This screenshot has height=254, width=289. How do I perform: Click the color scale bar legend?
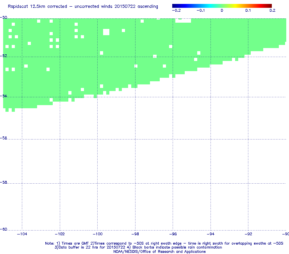222,6
